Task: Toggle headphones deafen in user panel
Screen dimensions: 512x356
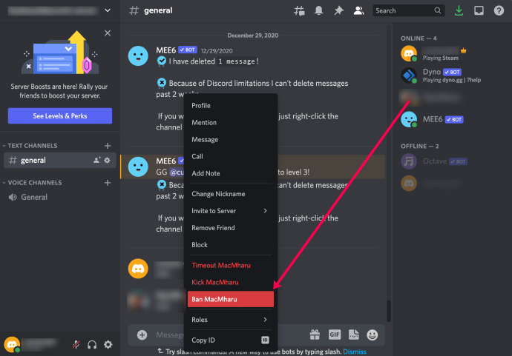Action: [x=92, y=344]
